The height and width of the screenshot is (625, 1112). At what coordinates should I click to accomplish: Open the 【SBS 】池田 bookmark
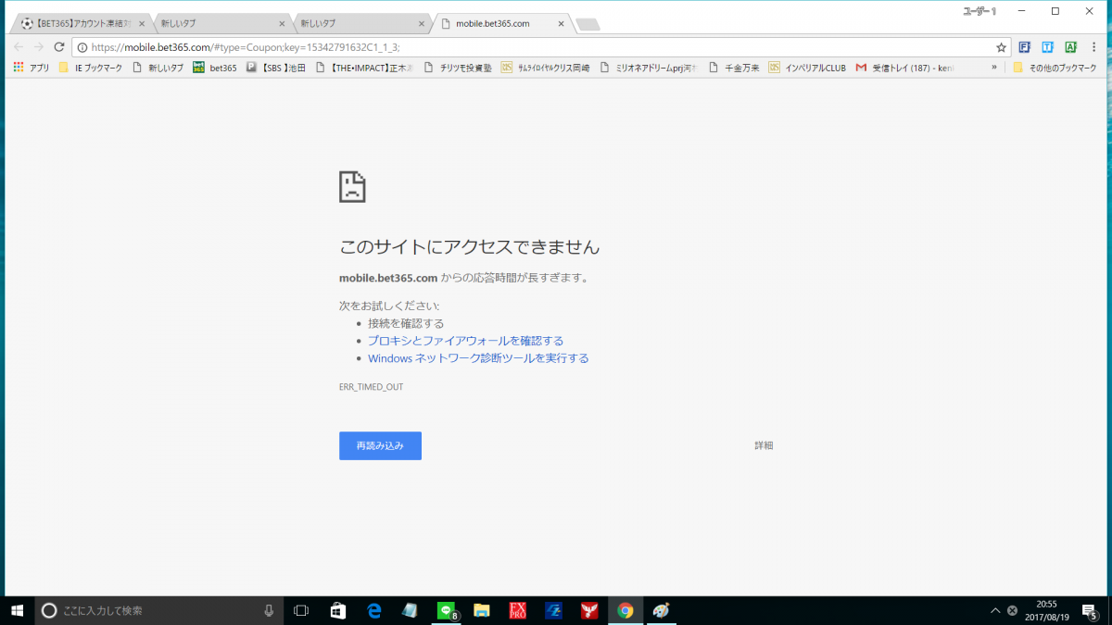coord(275,68)
